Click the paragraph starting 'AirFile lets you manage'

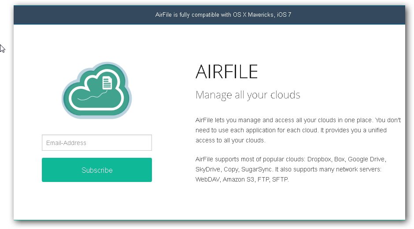pos(298,130)
